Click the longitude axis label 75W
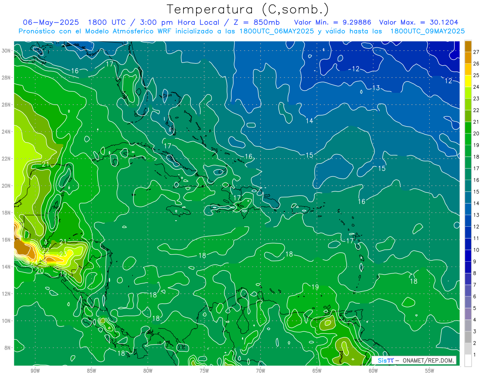Viewport: 487px width, 376px height. (x=204, y=371)
